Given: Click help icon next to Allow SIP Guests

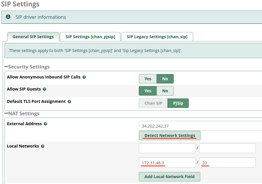Looking at the screenshot, I should coord(44,89).
